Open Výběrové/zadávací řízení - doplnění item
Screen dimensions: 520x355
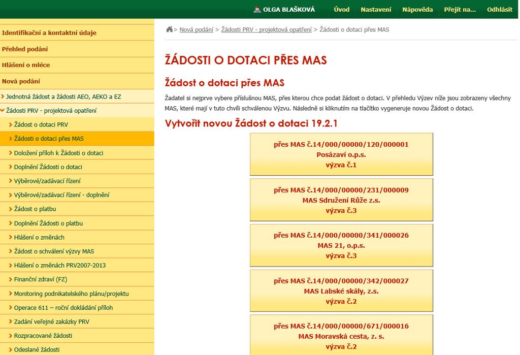(x=77, y=195)
